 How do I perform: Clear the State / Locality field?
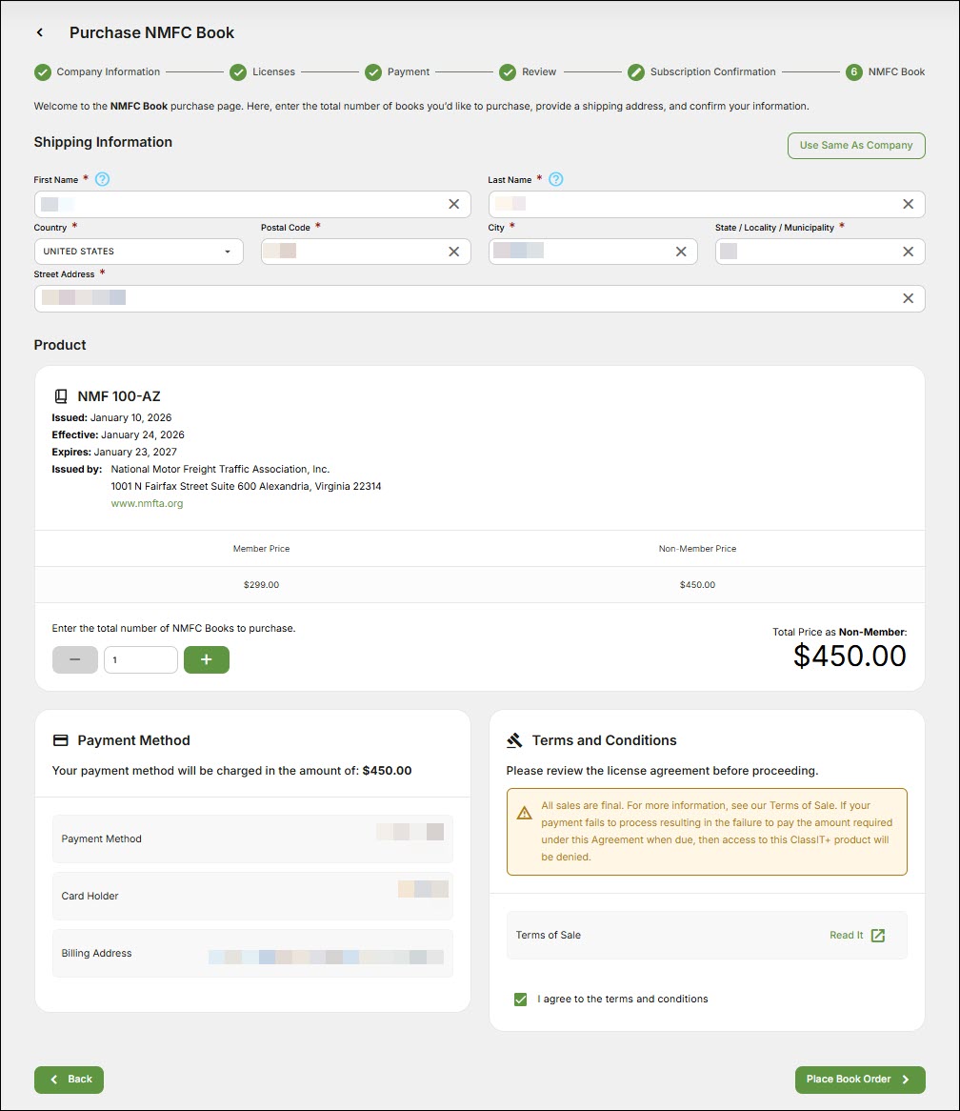tap(908, 252)
